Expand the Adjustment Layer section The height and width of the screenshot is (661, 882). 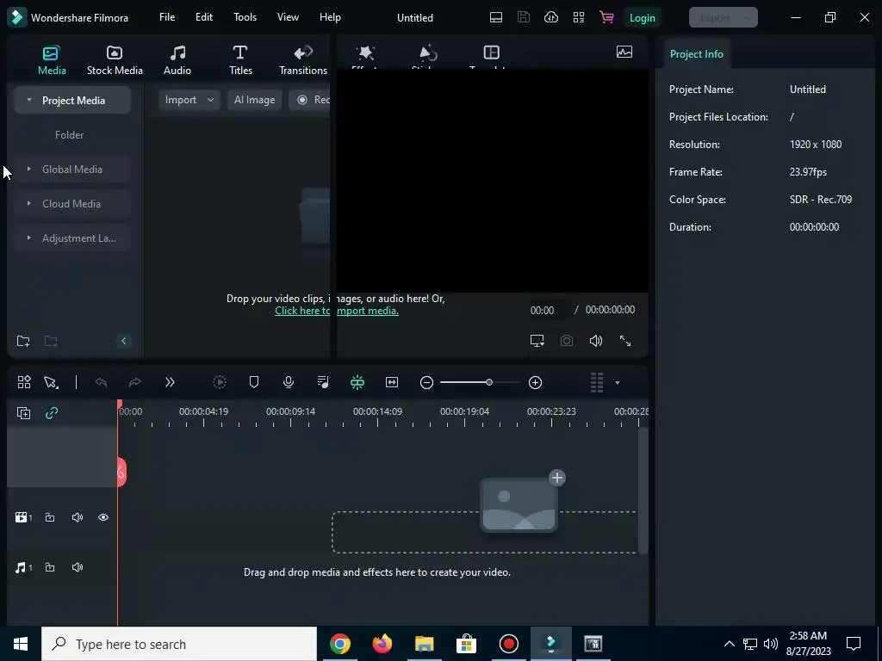[x=29, y=238]
